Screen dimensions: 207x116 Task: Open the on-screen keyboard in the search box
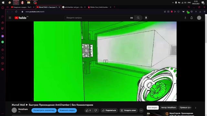pyautogui.click(x=132, y=18)
